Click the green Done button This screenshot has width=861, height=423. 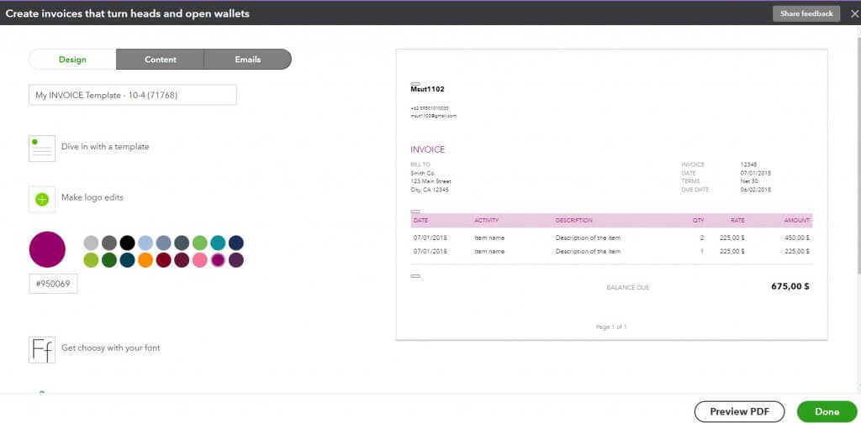click(827, 411)
